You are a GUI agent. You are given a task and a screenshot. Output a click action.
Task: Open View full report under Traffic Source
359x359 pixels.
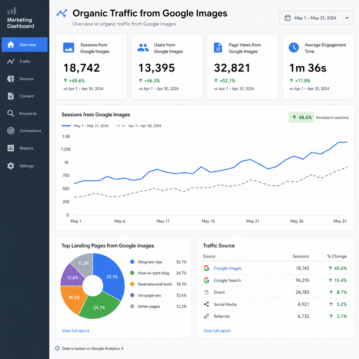(217, 331)
